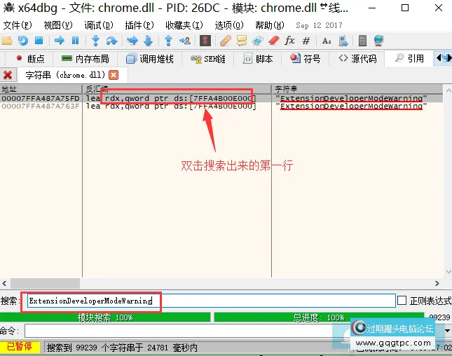Open the 收藏夹(I) menu
The width and height of the screenshot is (452, 356).
click(x=184, y=25)
